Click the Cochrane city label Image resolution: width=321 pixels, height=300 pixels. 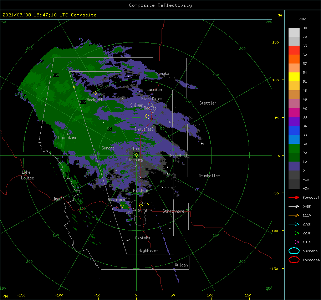point(117,199)
